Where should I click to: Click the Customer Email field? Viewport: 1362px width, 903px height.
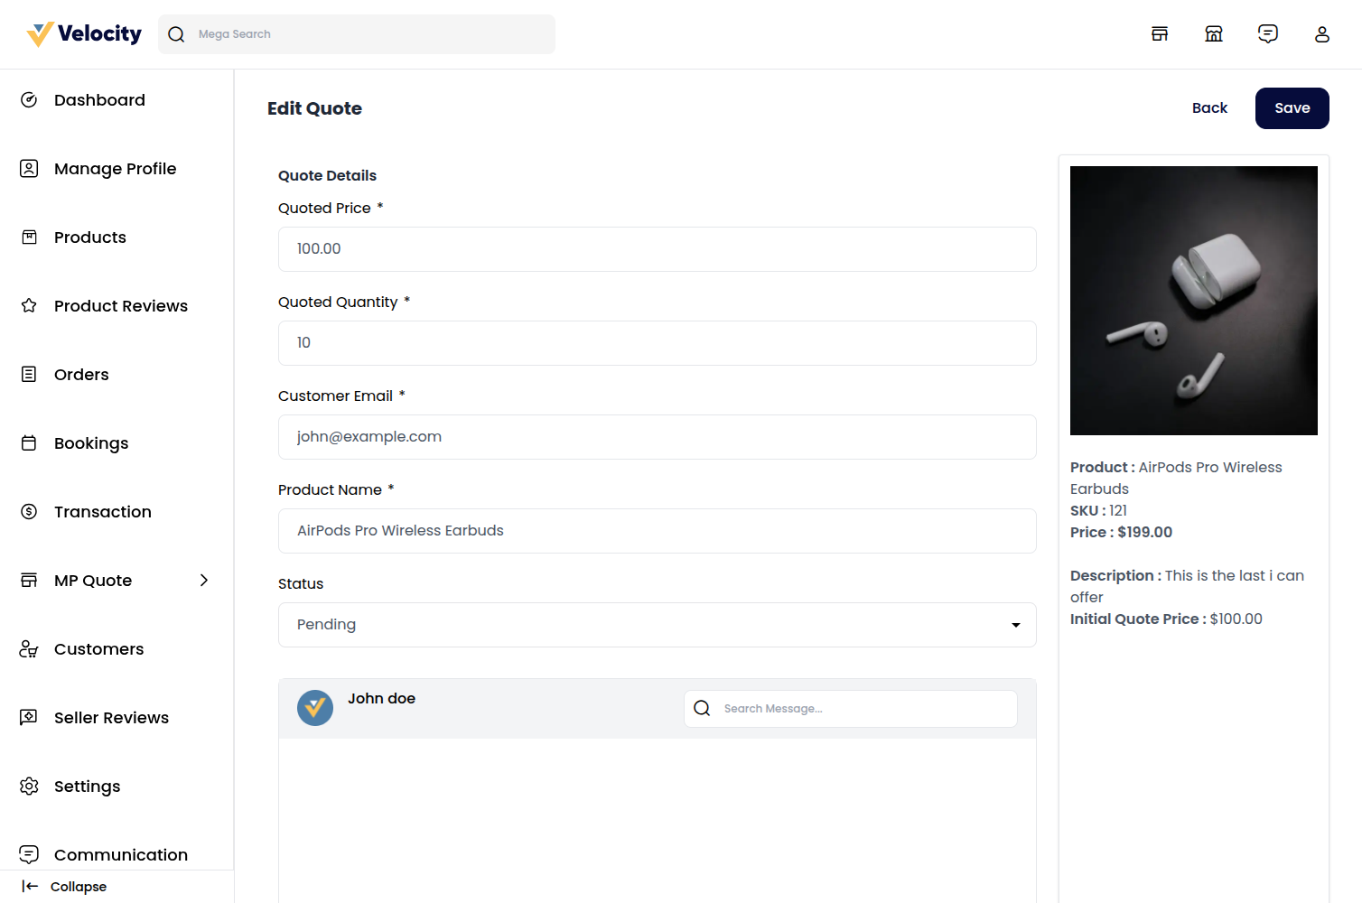click(x=658, y=437)
